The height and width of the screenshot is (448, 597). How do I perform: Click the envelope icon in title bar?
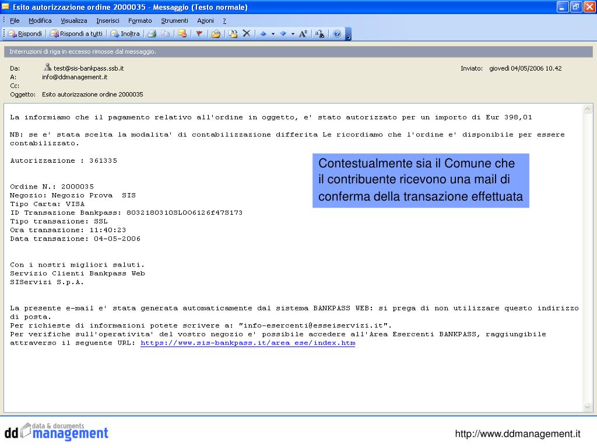[5, 6]
